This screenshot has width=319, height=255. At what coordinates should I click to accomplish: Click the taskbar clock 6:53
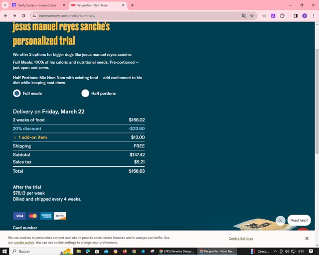click(x=301, y=252)
